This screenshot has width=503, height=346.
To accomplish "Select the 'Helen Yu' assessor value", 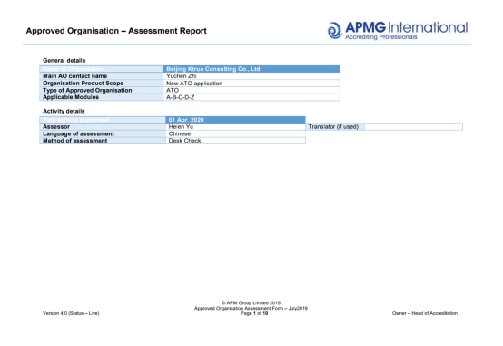I will point(181,127).
